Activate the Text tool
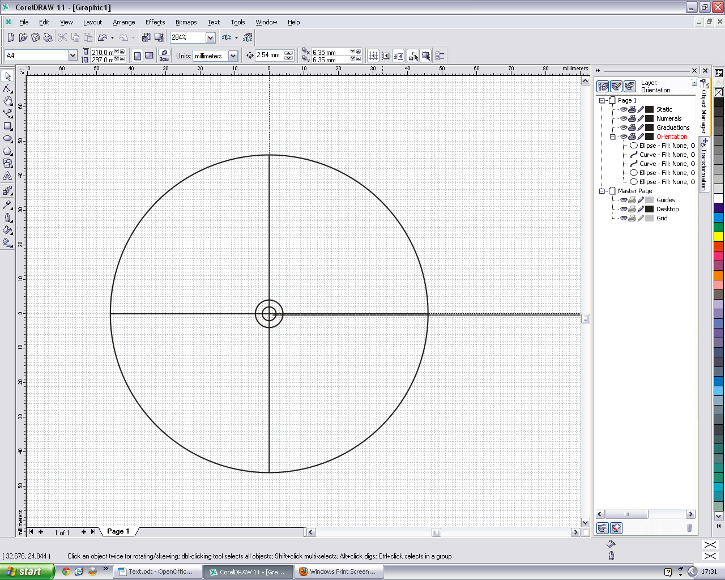725x580 pixels. click(x=7, y=176)
